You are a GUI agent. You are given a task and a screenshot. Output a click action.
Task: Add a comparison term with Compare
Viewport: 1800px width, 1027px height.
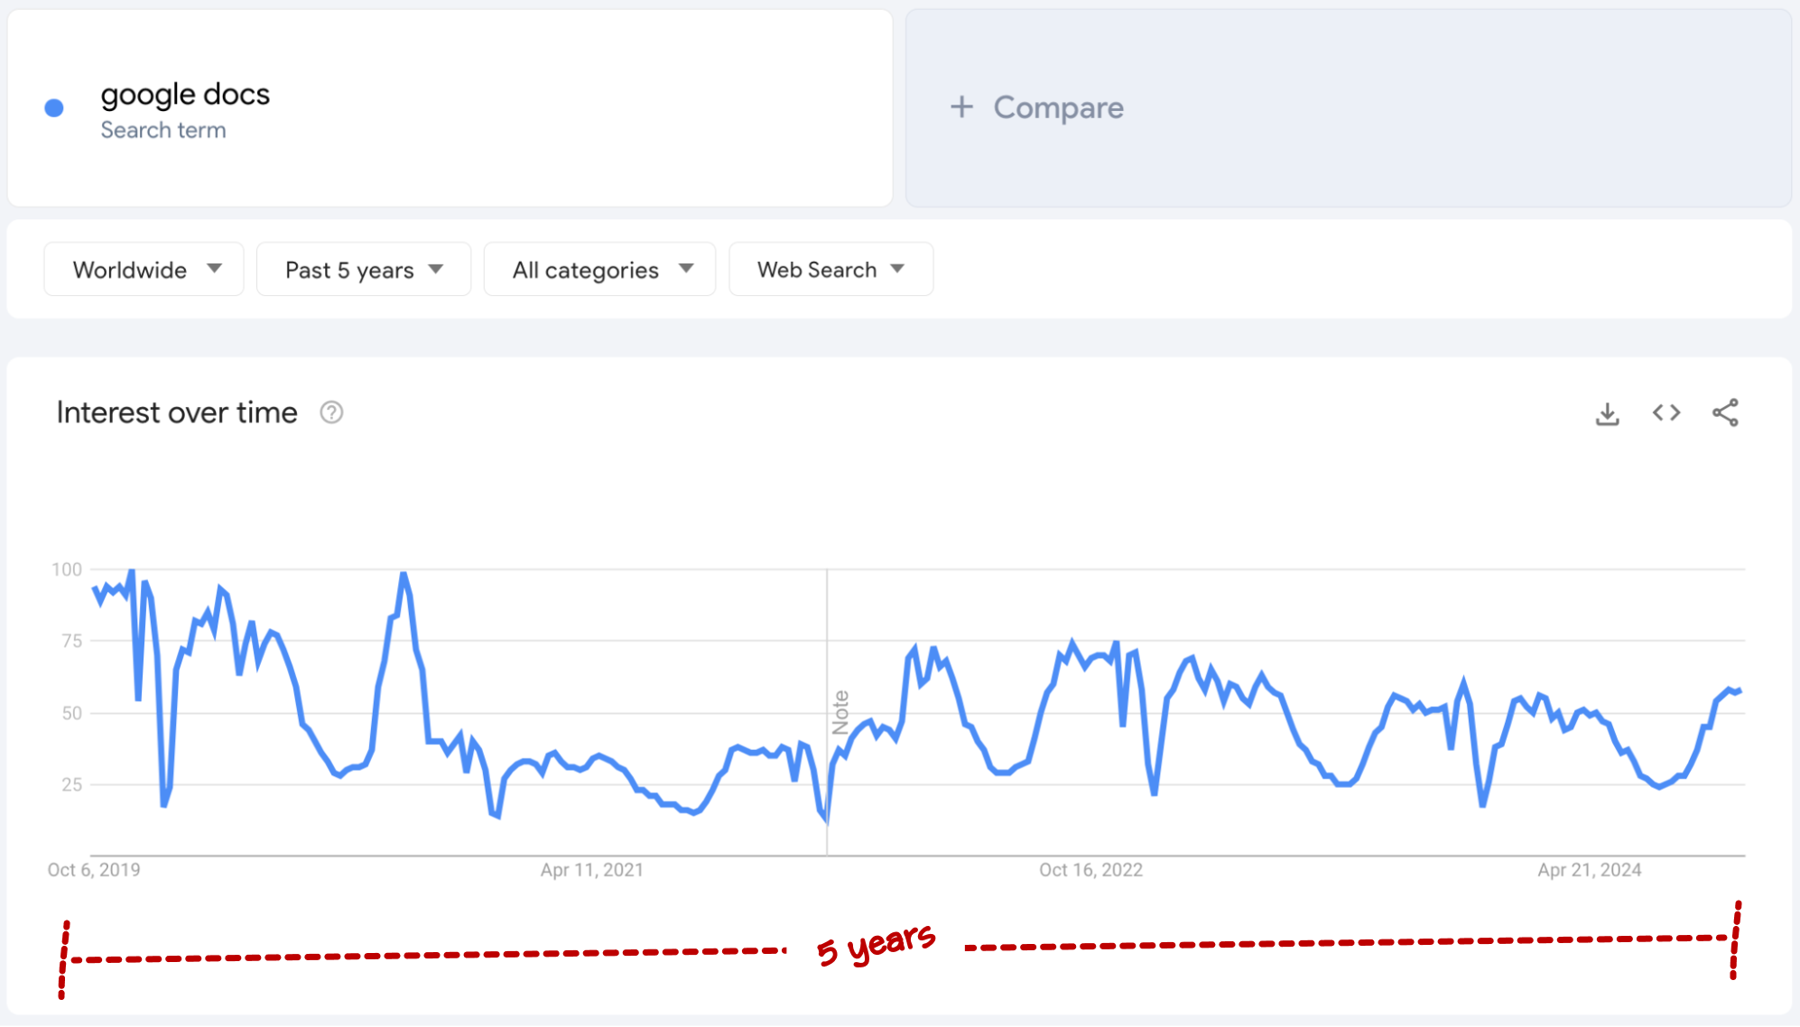point(1349,108)
